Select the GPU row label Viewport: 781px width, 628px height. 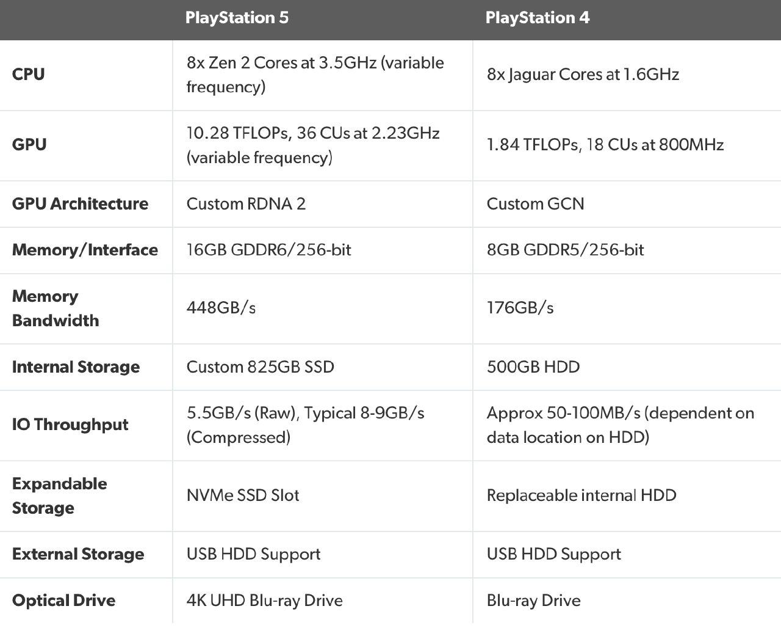point(29,145)
